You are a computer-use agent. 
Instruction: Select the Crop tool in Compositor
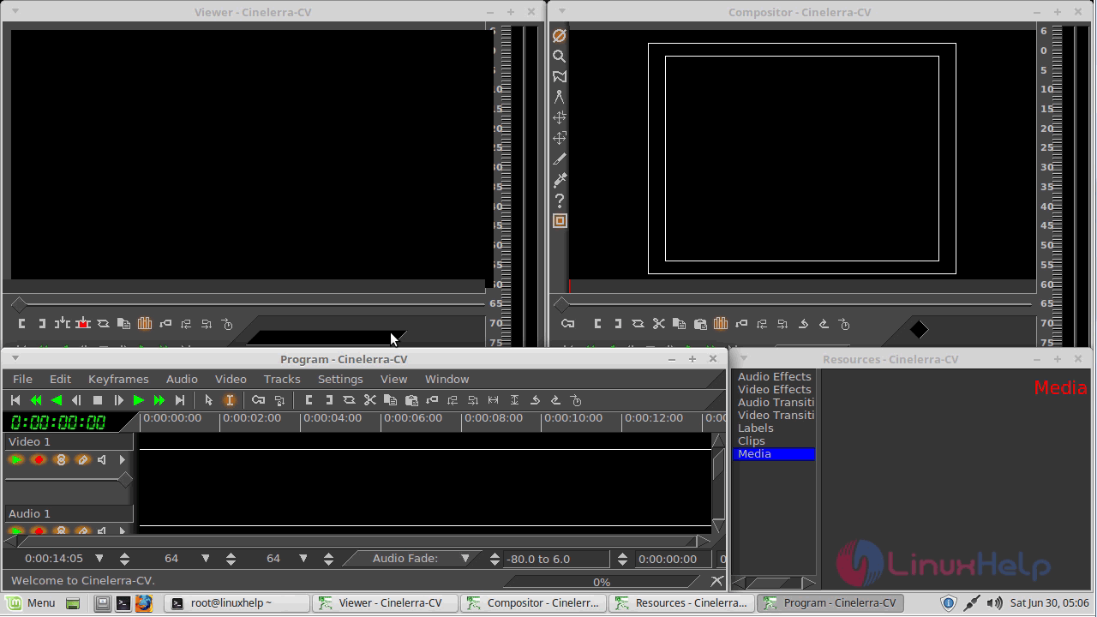[x=560, y=159]
